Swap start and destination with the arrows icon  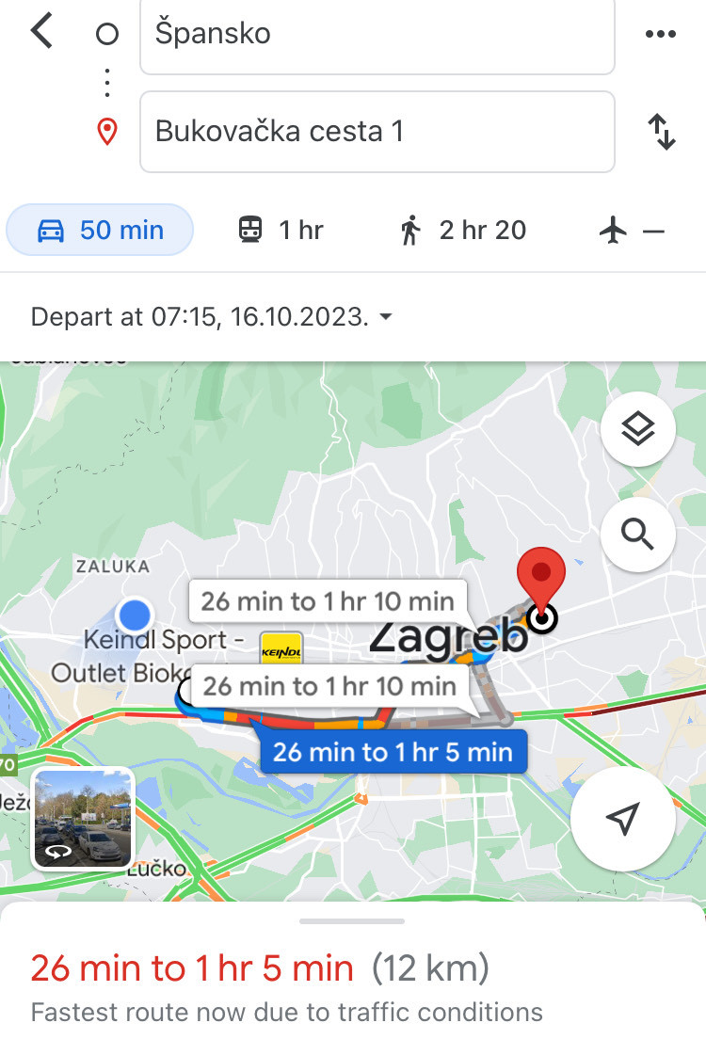point(661,131)
